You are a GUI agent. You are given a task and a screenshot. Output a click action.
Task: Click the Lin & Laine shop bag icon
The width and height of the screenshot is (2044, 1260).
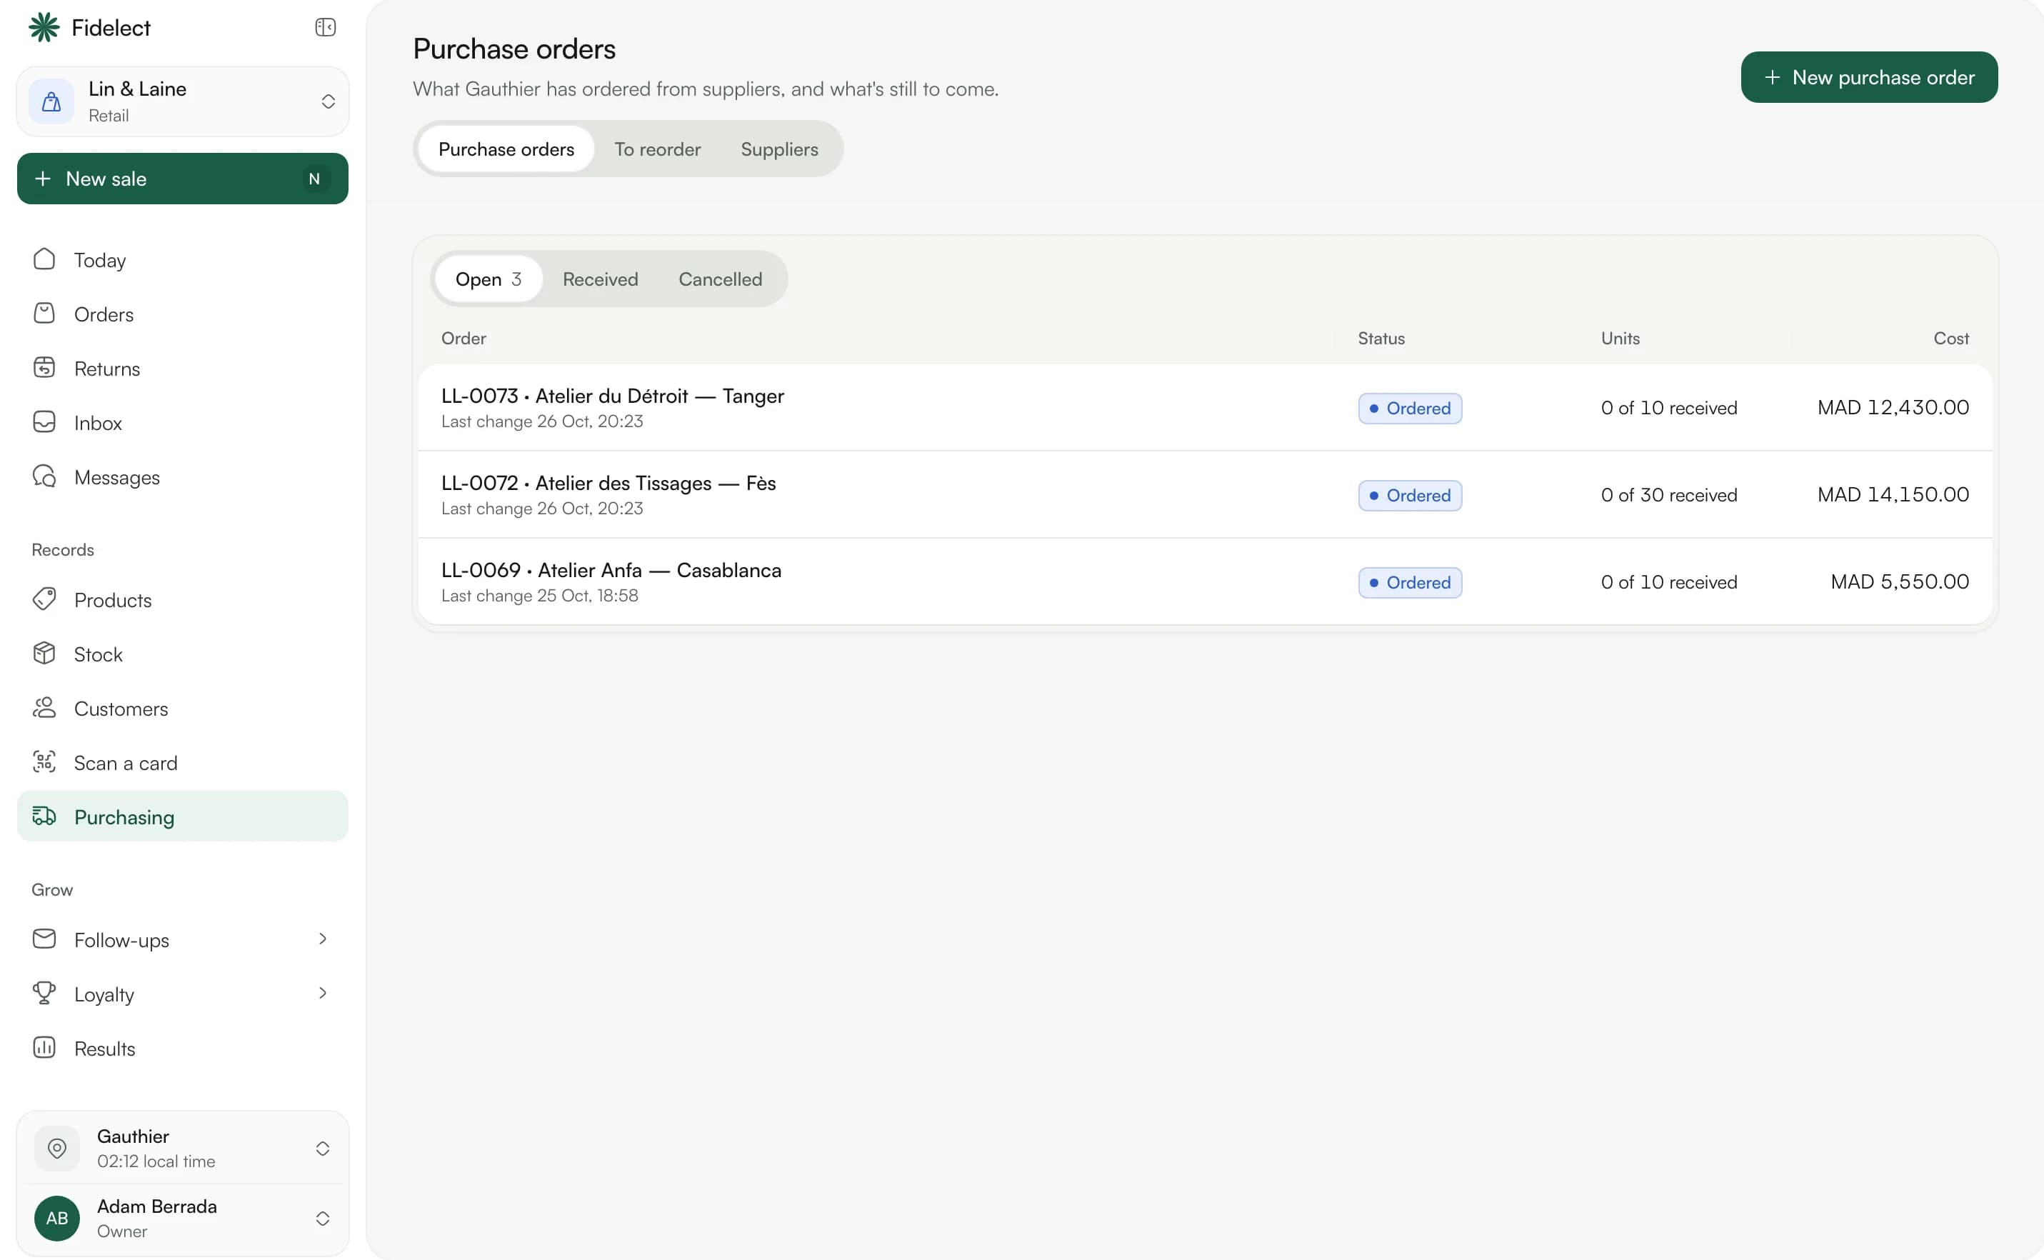tap(51, 101)
